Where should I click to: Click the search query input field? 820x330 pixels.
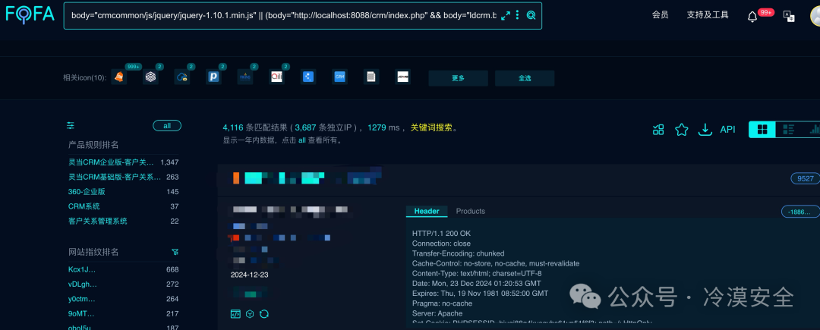click(x=283, y=16)
